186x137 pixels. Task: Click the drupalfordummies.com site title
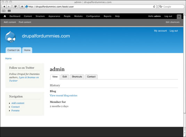click(x=46, y=36)
